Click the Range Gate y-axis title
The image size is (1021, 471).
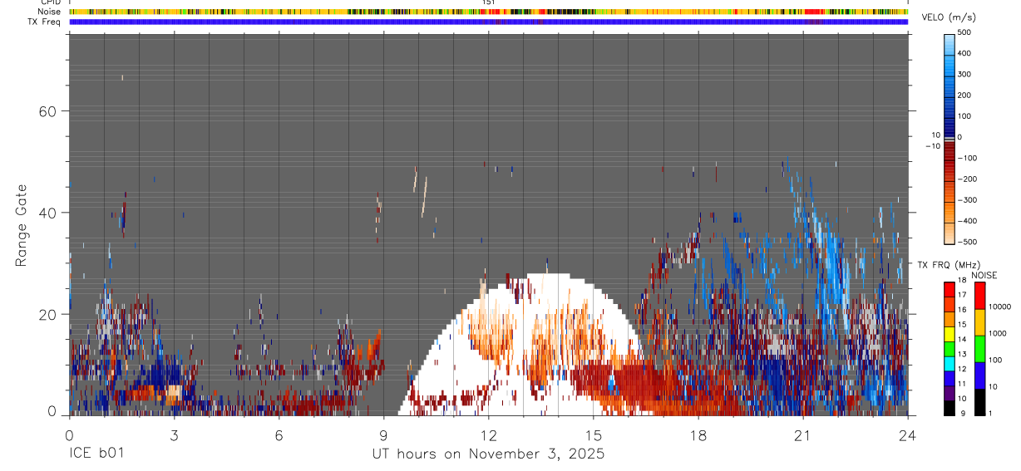click(x=22, y=226)
